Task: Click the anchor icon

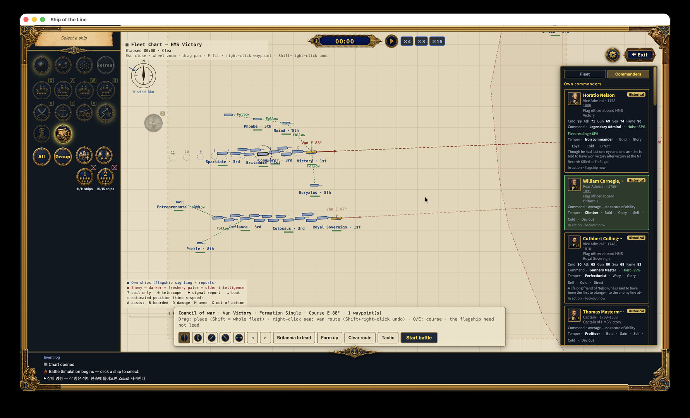Action: point(63,113)
